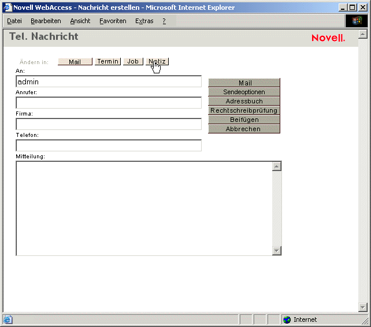Open the Adressbuch
Image resolution: width=371 pixels, height=327 pixels.
coord(244,101)
